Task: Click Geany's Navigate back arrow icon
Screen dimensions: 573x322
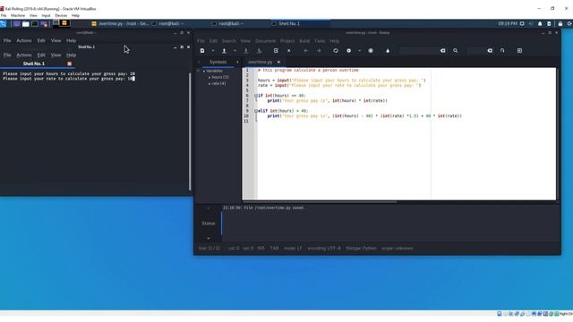Action: coord(306,51)
